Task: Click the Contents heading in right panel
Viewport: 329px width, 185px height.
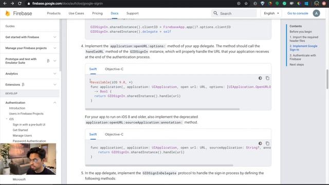Action: tap(296, 26)
